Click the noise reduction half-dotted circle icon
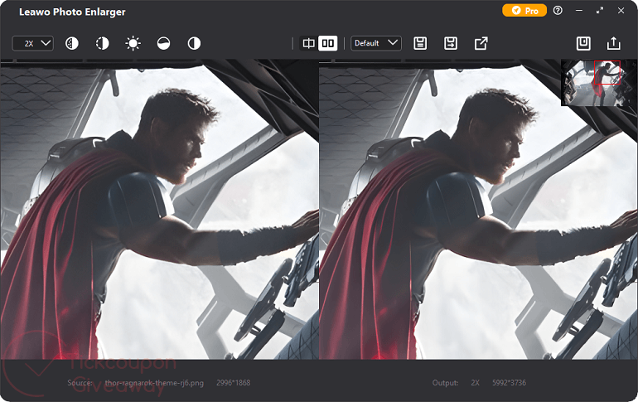This screenshot has height=402, width=638. [x=72, y=43]
